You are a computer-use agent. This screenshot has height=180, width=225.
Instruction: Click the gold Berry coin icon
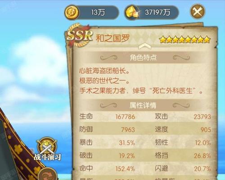click(x=72, y=12)
